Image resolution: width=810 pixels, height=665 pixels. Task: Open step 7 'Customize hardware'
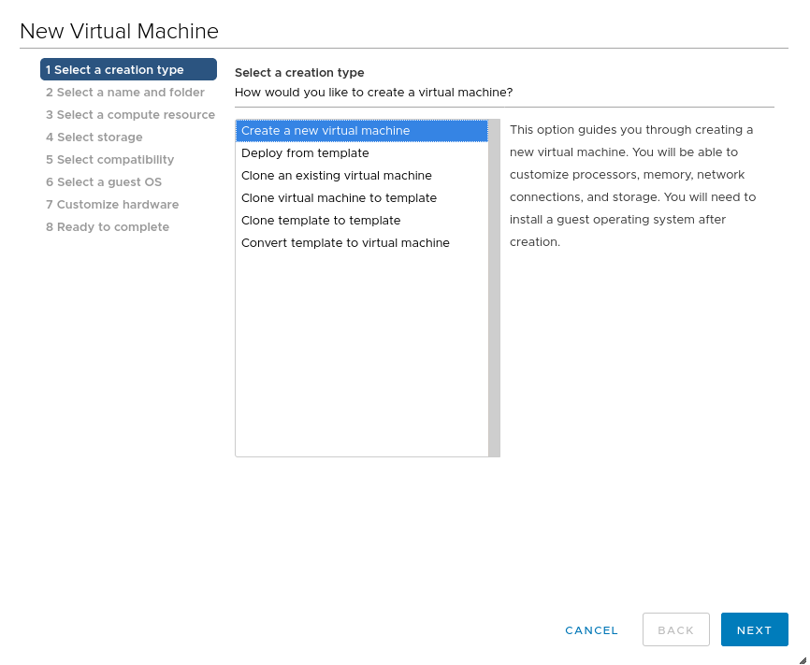(112, 205)
